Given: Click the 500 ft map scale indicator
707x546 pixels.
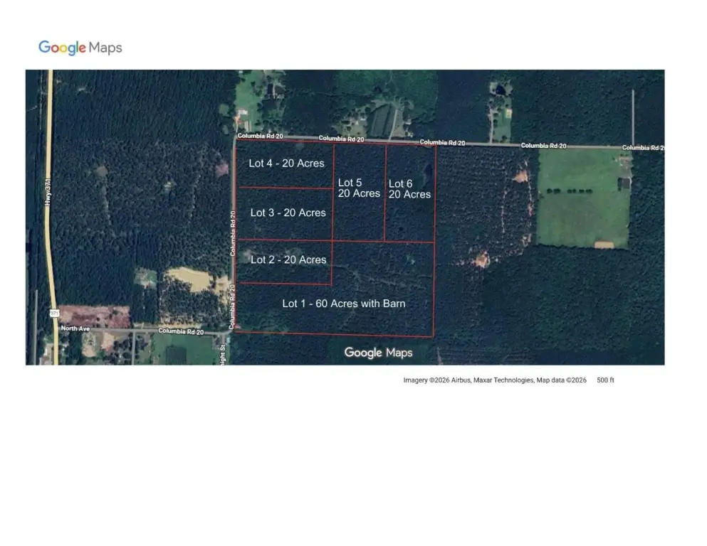Looking at the screenshot, I should pos(605,380).
